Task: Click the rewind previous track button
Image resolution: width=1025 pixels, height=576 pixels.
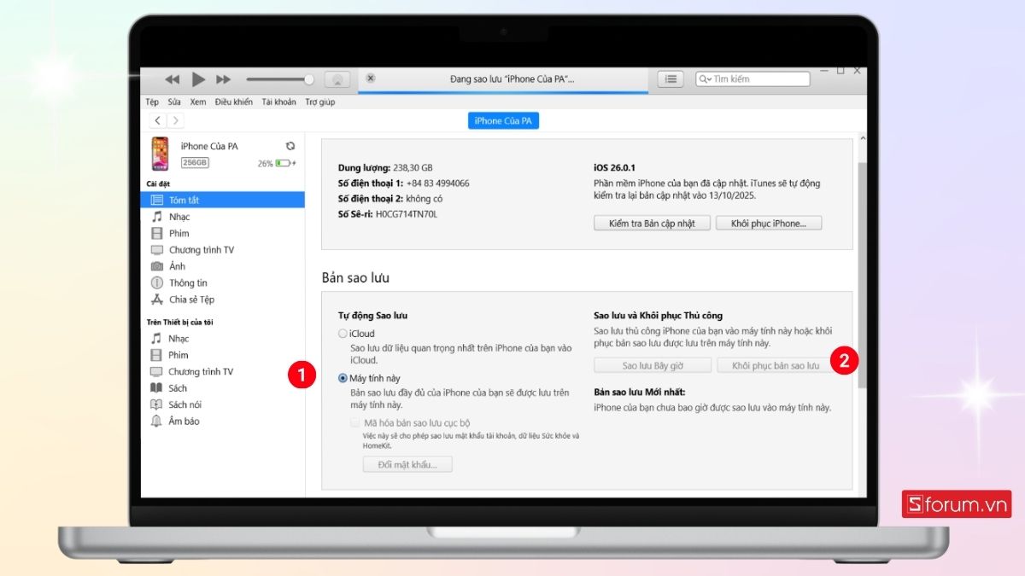Action: pyautogui.click(x=173, y=79)
